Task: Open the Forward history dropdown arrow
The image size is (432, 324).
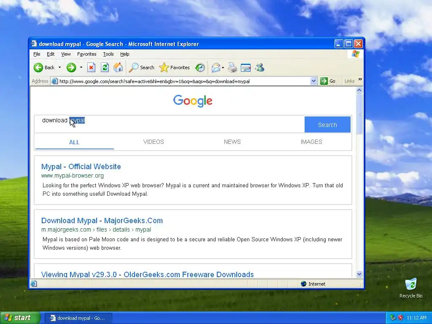Action: [81, 67]
